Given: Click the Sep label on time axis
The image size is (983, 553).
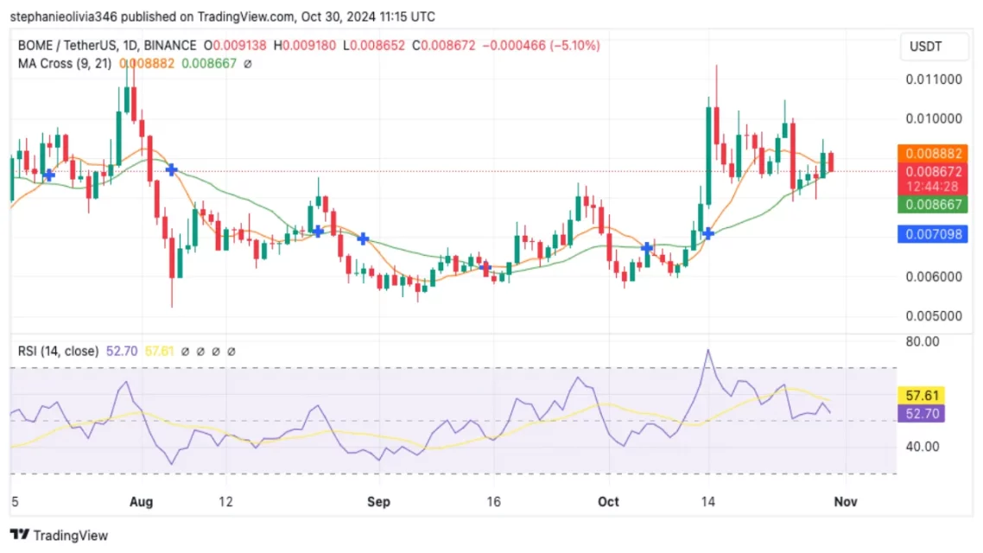Looking at the screenshot, I should [x=378, y=502].
